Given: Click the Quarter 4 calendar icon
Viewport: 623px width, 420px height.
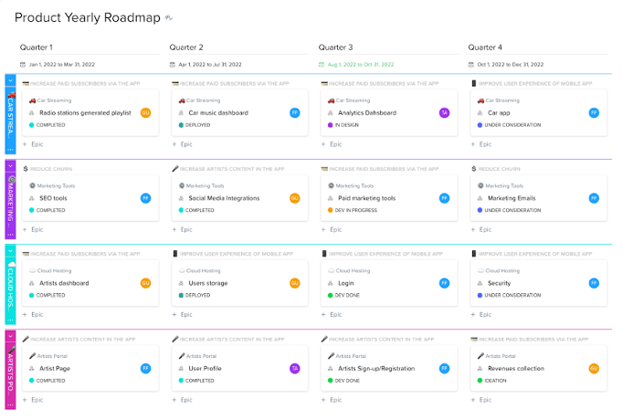Looking at the screenshot, I should [471, 64].
